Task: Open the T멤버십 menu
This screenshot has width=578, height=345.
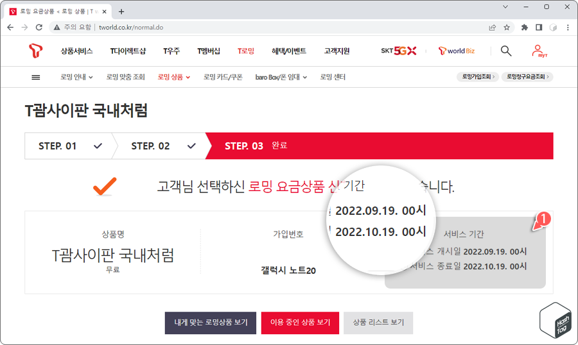Action: point(209,51)
